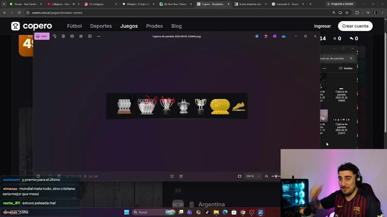The width and height of the screenshot is (387, 217).
Task: Open Microsoft Store from the taskbar
Action: pyautogui.click(x=234, y=212)
